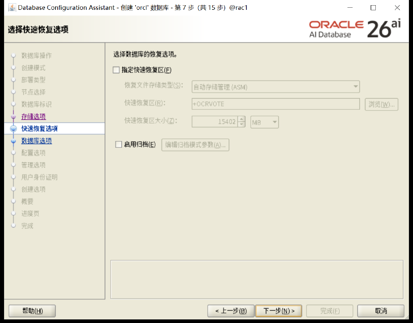
Task: Open 编辑归档模式参数 dialog button
Action: click(195, 145)
